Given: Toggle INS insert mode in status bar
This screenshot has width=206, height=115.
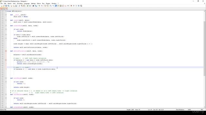Looking at the screenshot, I should (x=202, y=110).
